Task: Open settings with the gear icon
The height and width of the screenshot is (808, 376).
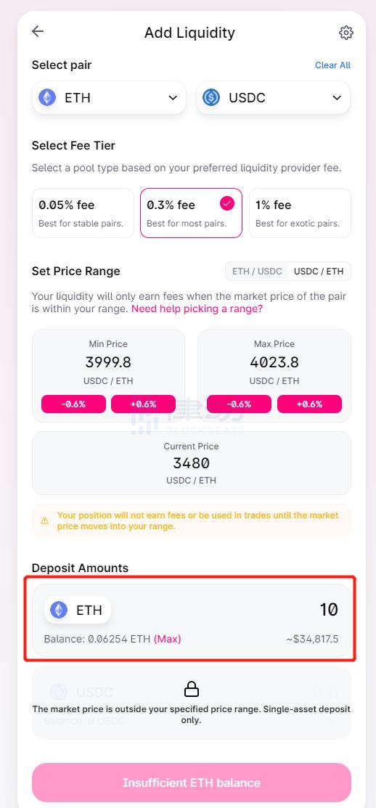Action: tap(346, 33)
